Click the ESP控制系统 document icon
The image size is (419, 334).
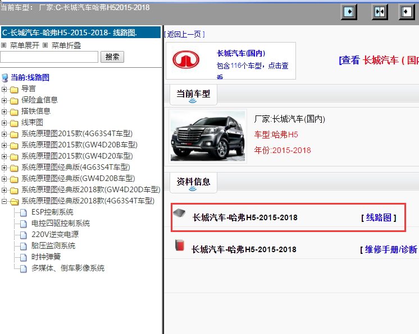tap(24, 212)
